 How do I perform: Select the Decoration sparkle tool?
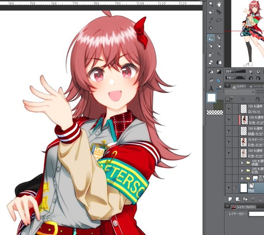tap(219, 54)
